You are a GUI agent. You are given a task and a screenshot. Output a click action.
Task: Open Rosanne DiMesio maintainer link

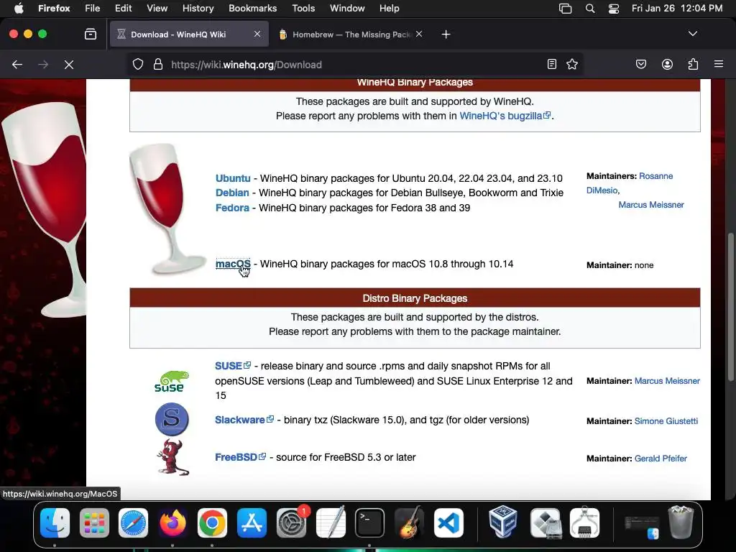(x=630, y=183)
